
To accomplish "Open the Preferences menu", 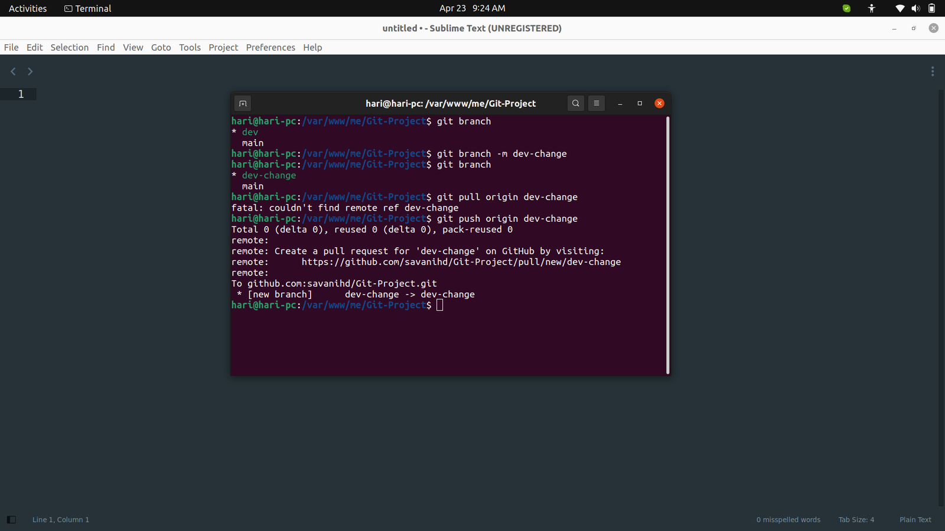I will tap(271, 47).
